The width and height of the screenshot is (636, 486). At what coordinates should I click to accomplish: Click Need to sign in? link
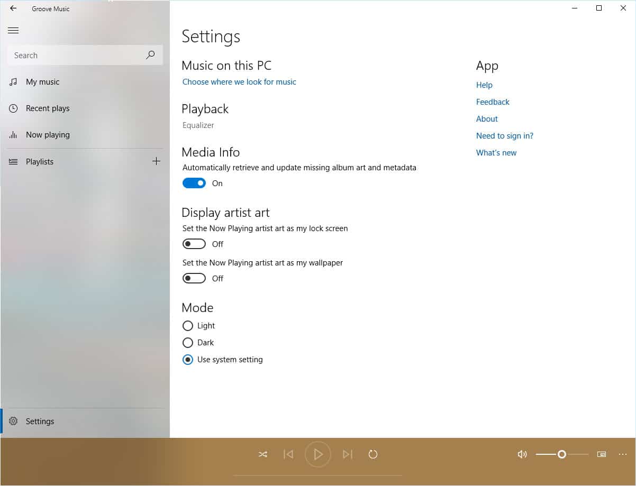(x=505, y=136)
